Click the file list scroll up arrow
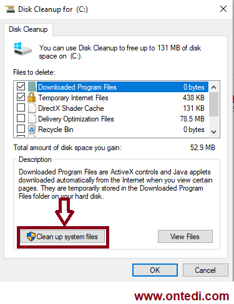Image resolution: width=234 pixels, height=304 pixels. tap(214, 87)
